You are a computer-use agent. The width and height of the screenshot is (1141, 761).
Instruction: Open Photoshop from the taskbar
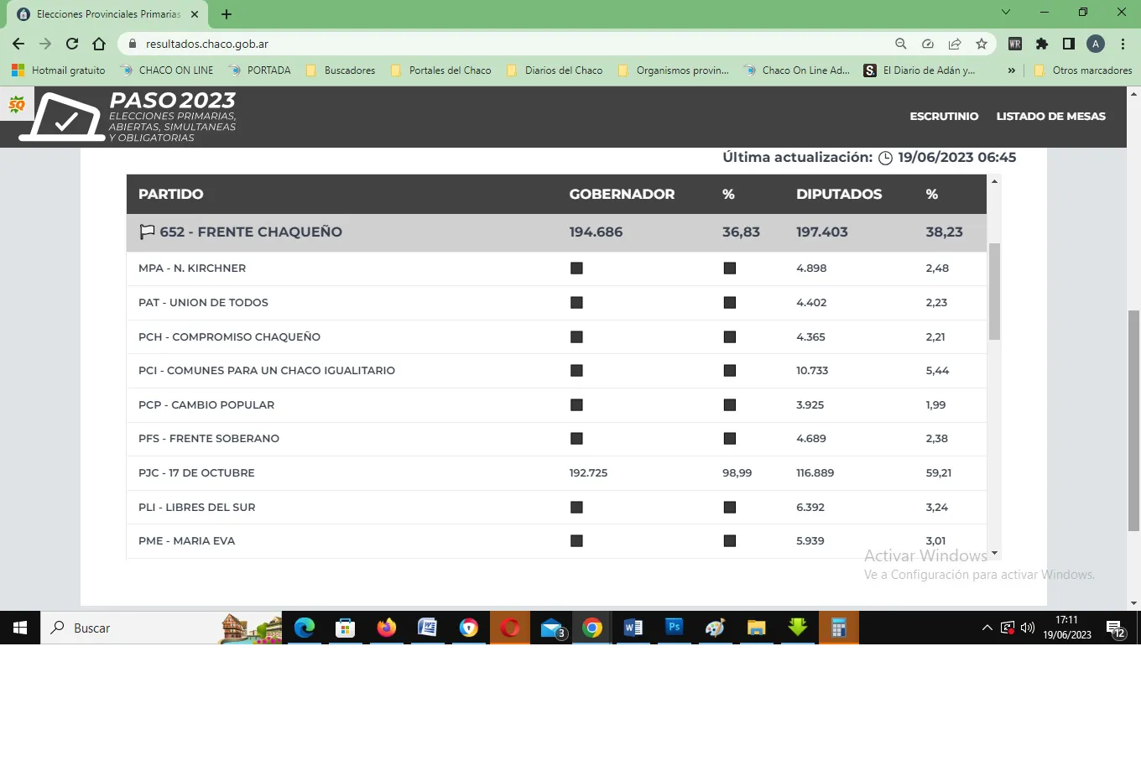[x=674, y=628]
